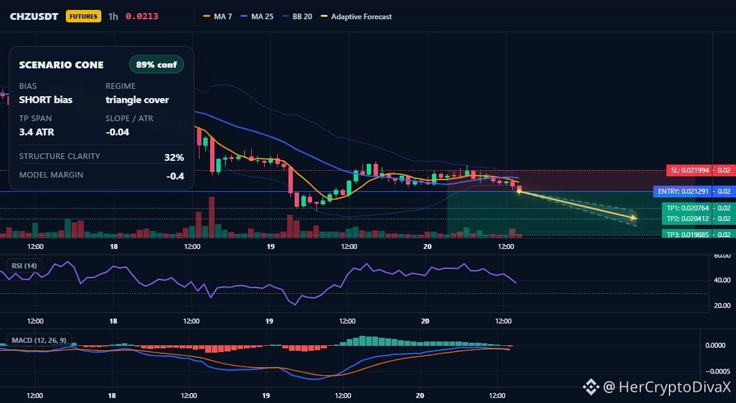
Task: Click the REGIME field label
Action: point(121,86)
